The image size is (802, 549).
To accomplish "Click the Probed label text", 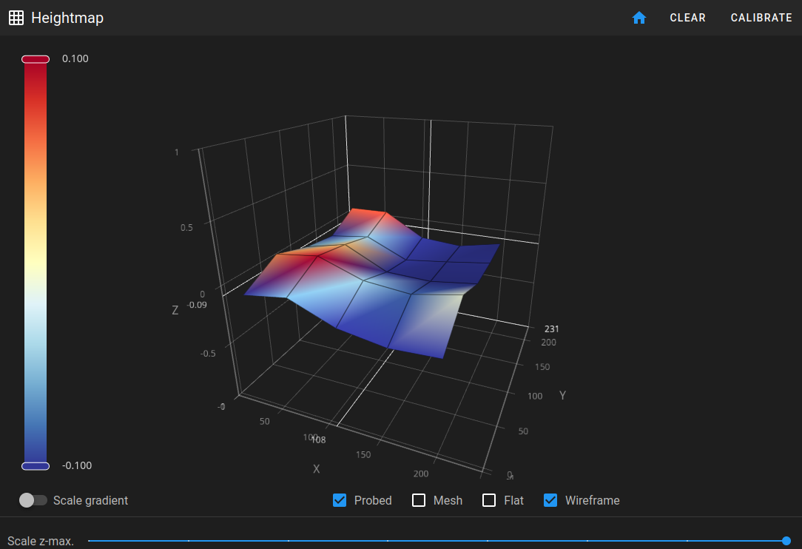I will point(373,500).
